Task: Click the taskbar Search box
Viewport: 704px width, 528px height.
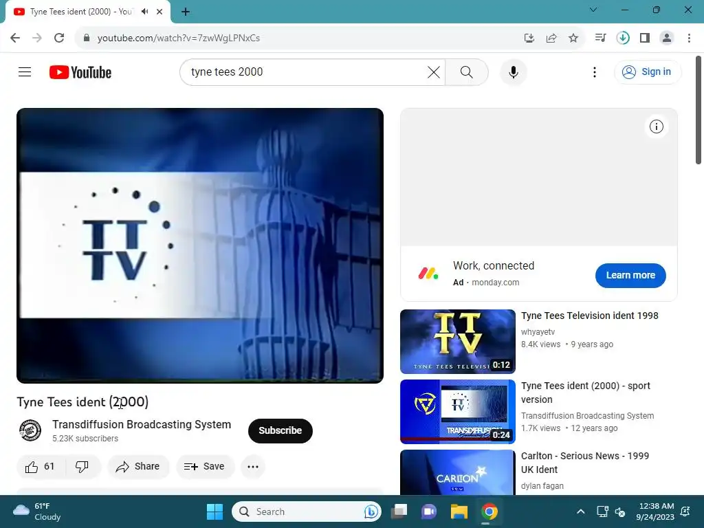Action: [x=307, y=511]
